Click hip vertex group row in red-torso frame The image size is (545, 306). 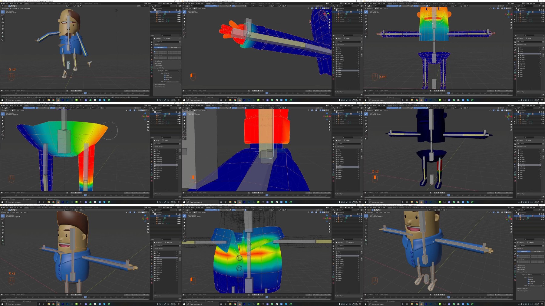click(x=348, y=150)
